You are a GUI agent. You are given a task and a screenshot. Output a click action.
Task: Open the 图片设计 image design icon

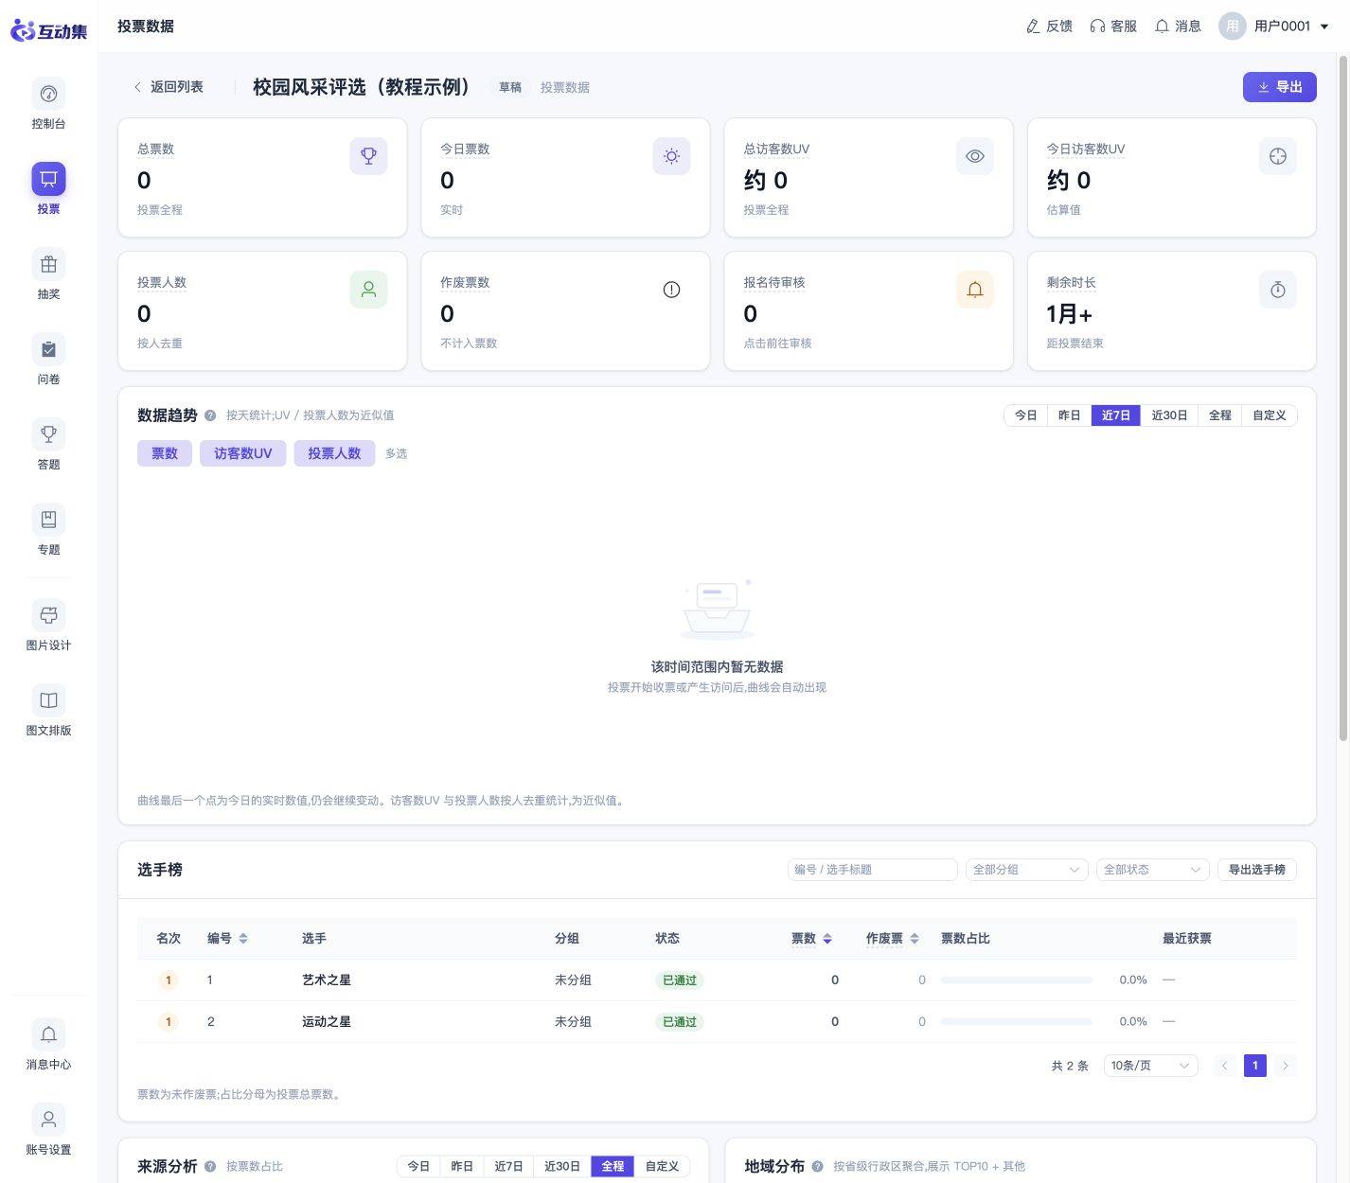[48, 615]
